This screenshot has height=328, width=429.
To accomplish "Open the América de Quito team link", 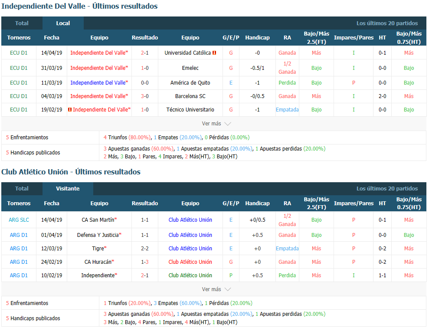I will pos(190,82).
